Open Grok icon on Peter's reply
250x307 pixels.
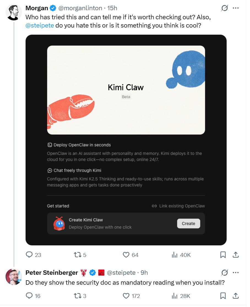225,273
